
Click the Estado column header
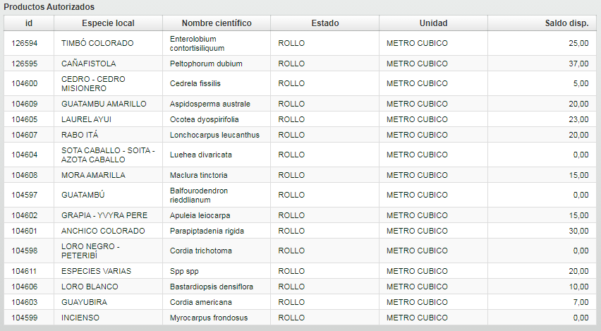tap(325, 23)
